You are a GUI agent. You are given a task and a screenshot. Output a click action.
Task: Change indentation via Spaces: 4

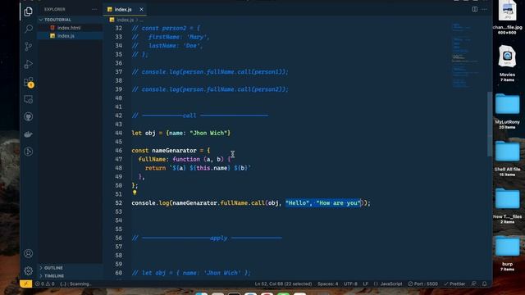328,284
